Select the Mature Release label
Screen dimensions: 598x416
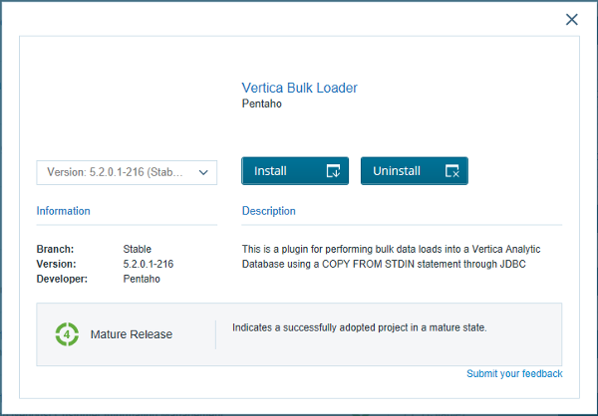(132, 334)
